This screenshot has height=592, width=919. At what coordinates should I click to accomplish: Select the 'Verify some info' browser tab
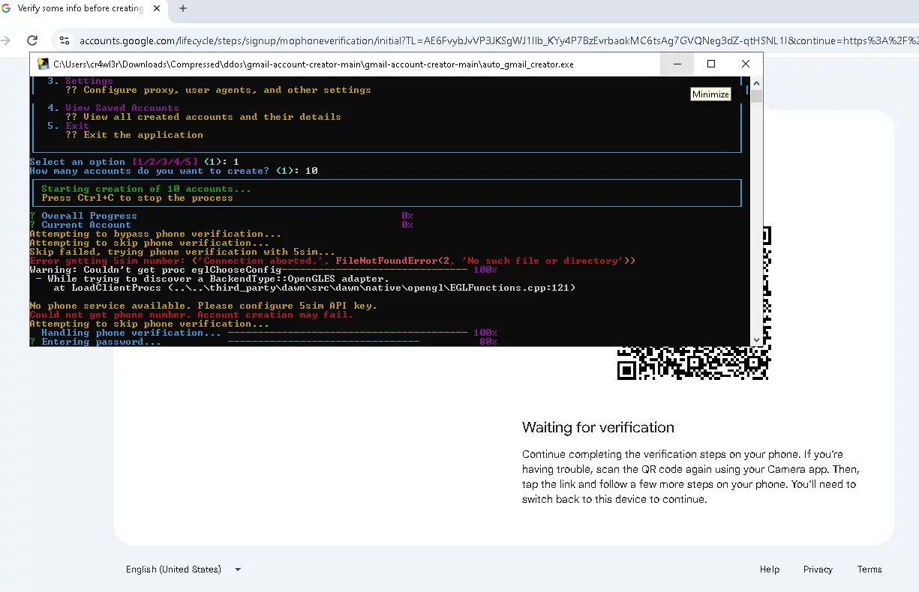[79, 8]
